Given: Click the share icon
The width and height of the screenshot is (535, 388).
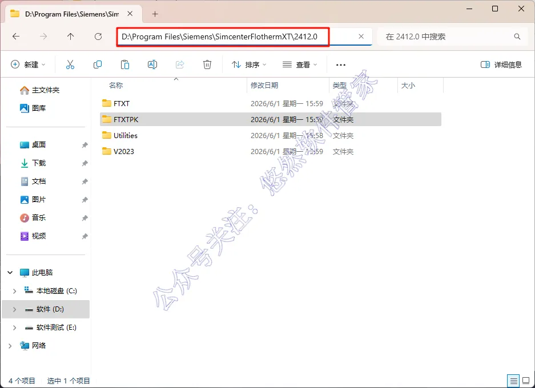Looking at the screenshot, I should tap(180, 64).
